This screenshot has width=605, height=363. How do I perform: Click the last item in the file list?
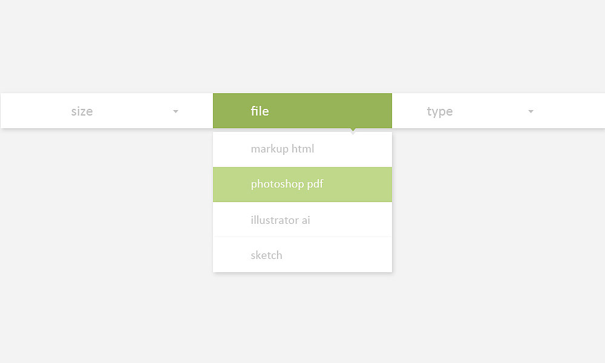302,255
